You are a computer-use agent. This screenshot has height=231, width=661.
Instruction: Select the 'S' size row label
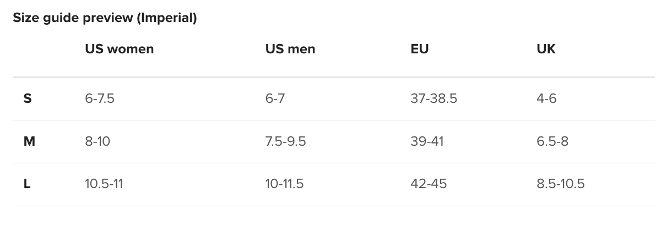(28, 99)
